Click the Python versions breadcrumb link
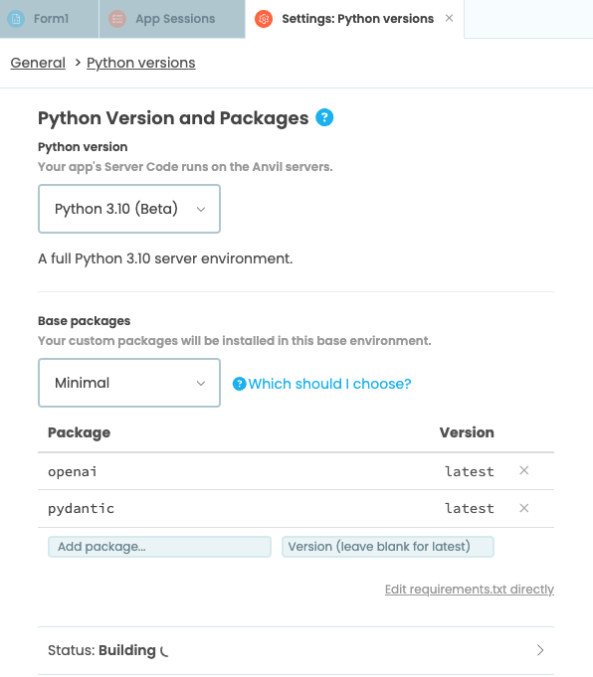 141,63
